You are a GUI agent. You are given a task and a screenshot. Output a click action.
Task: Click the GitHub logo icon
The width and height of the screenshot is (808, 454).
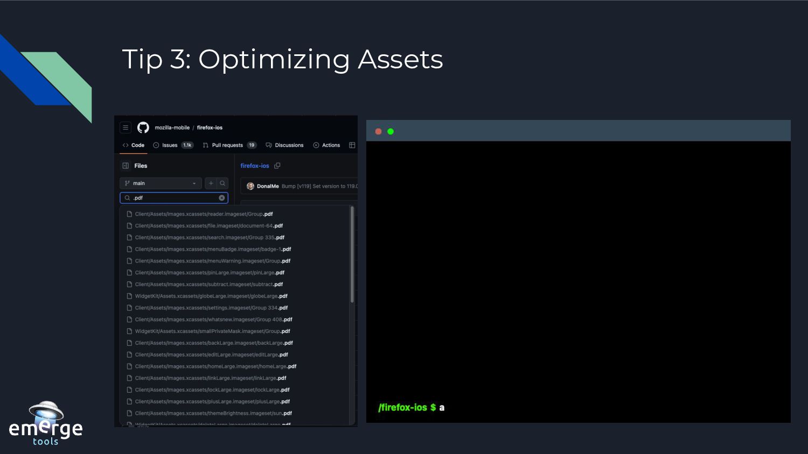point(143,127)
